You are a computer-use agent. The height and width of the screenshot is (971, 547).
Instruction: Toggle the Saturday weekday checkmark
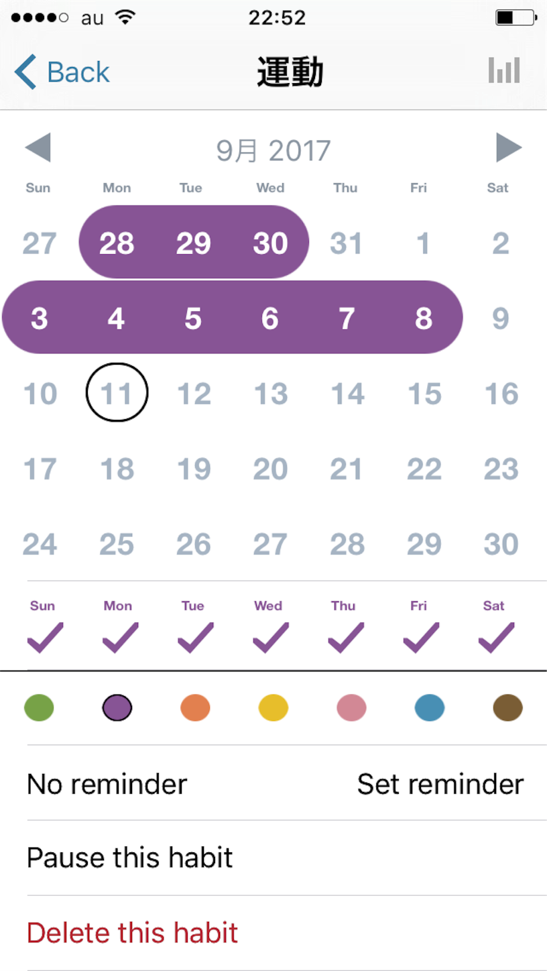[x=496, y=638]
